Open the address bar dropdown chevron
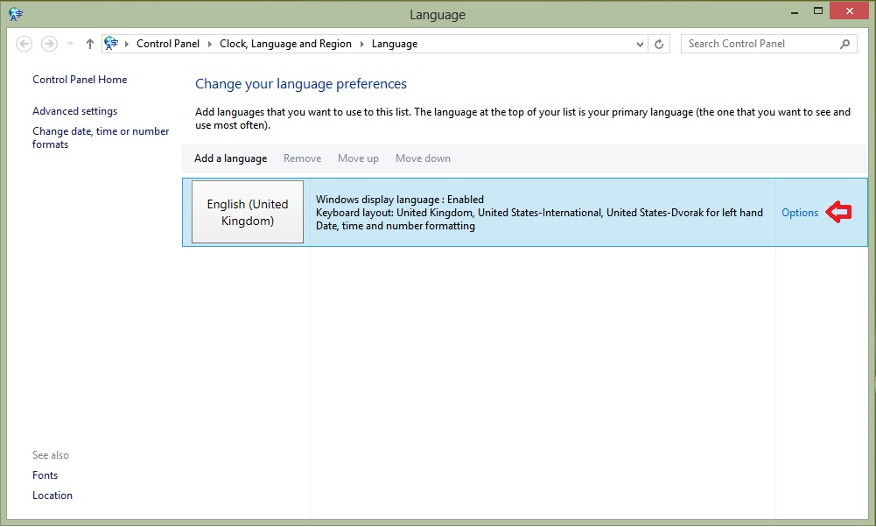Viewport: 876px width, 527px height. (640, 43)
